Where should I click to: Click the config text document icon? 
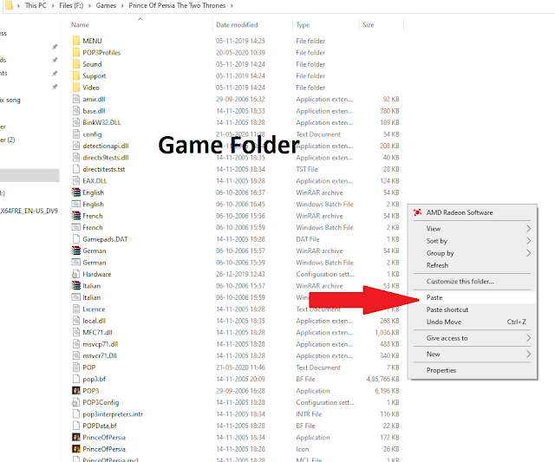click(x=76, y=134)
